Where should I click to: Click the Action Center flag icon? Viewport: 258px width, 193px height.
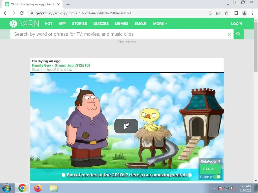click(x=220, y=188)
